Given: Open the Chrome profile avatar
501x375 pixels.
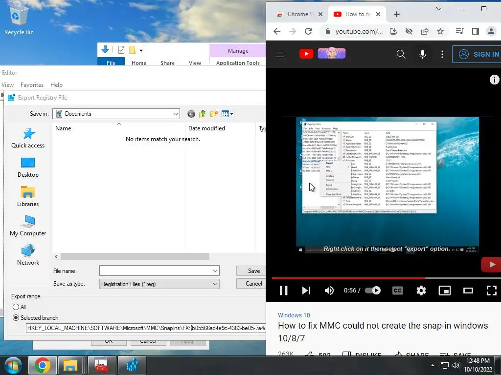Looking at the screenshot, I should click(x=491, y=31).
